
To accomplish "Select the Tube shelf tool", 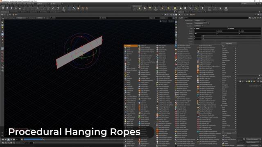I will click(x=11, y=9).
